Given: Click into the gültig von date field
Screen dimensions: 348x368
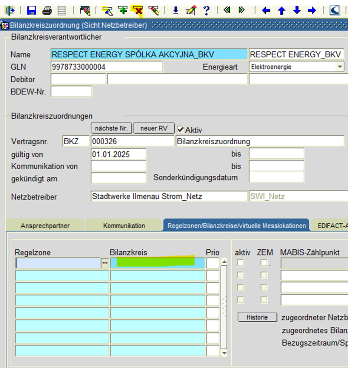Looking at the screenshot, I should point(118,154).
